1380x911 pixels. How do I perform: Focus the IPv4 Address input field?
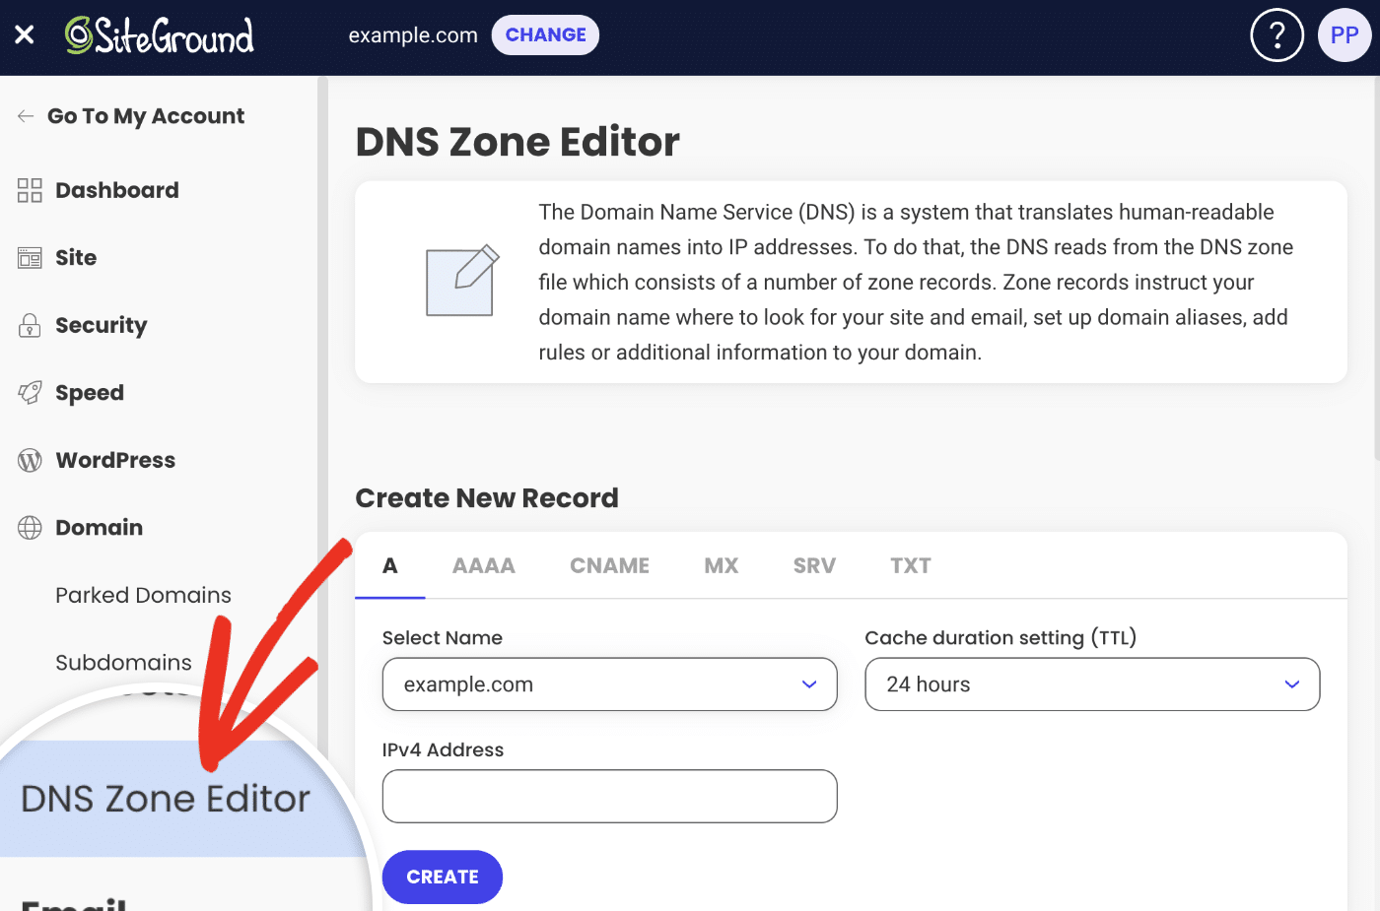click(609, 796)
